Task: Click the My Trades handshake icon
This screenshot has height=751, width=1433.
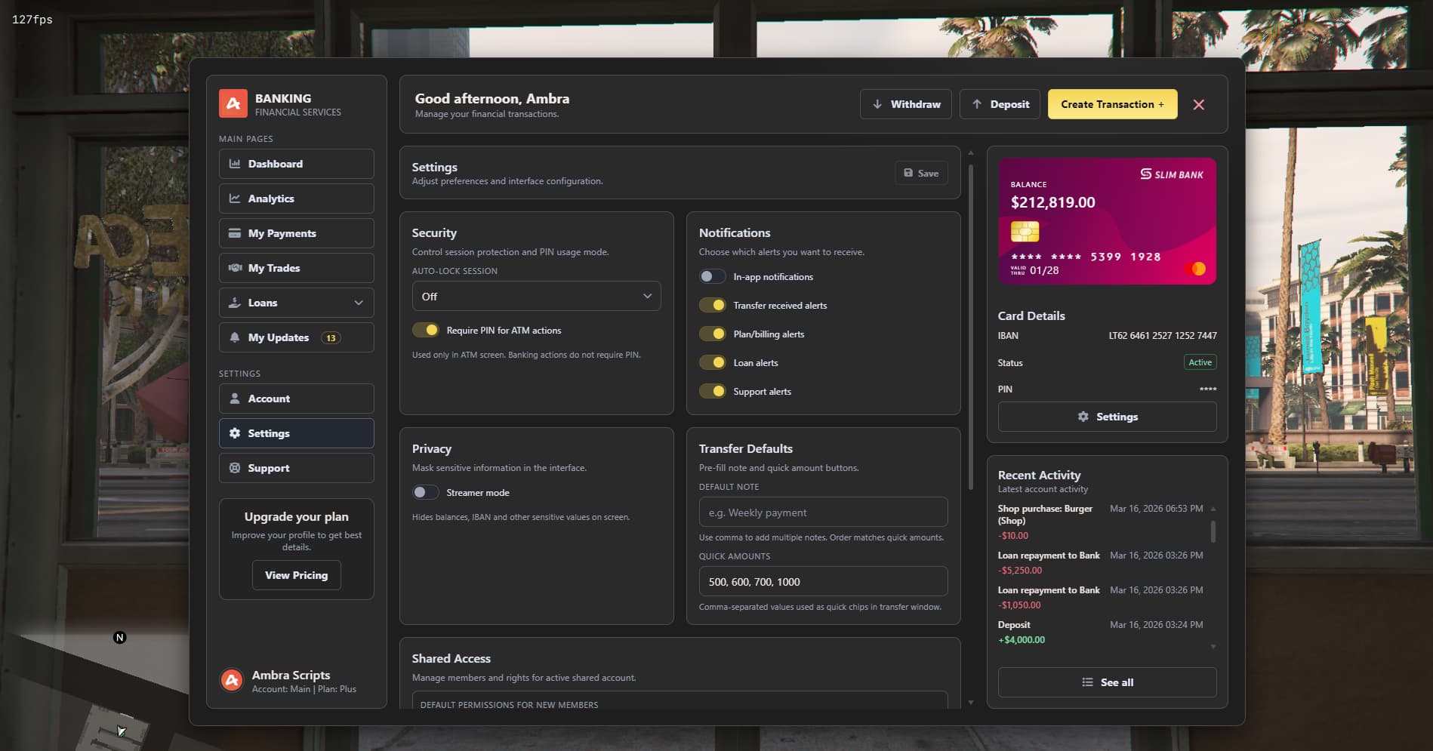Action: click(x=235, y=268)
